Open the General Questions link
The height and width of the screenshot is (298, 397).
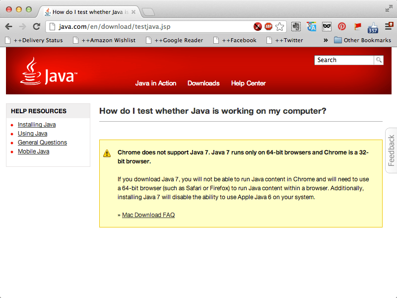[x=42, y=143]
